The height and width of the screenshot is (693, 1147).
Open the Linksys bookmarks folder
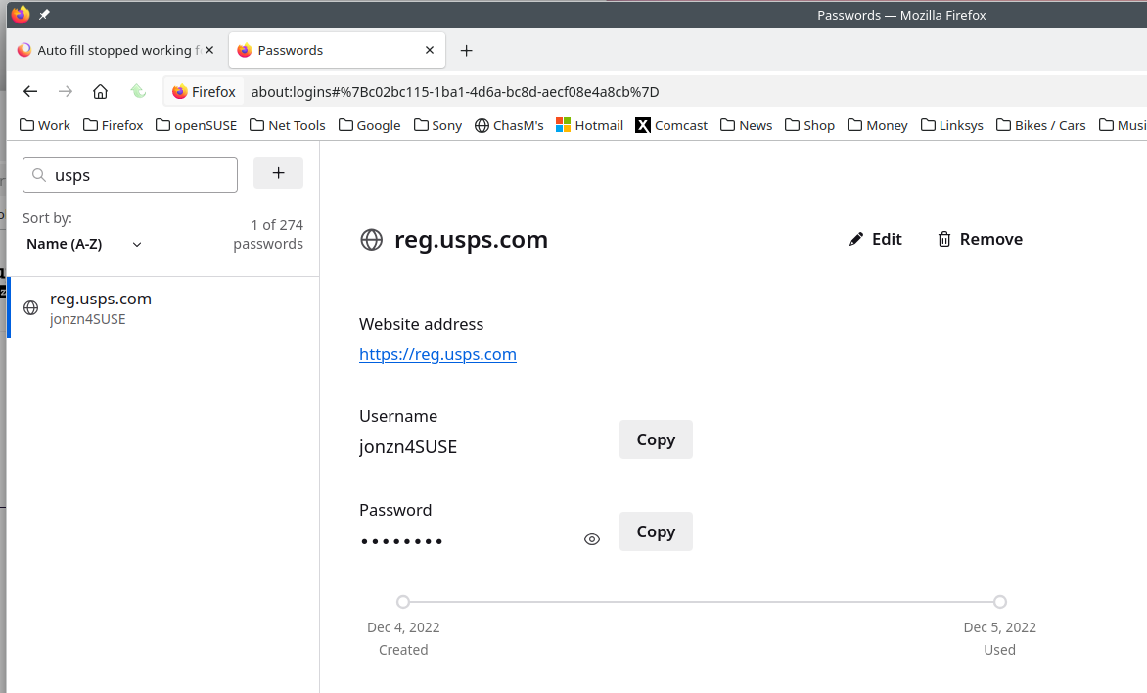[951, 125]
